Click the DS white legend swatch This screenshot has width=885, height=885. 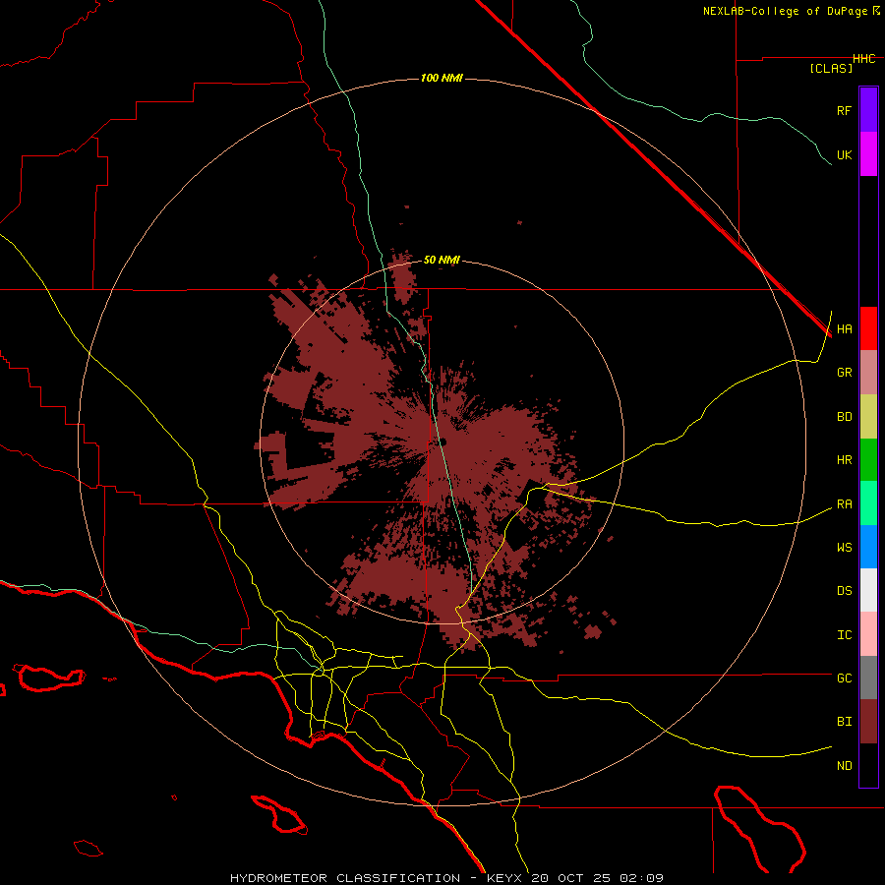[x=868, y=590]
